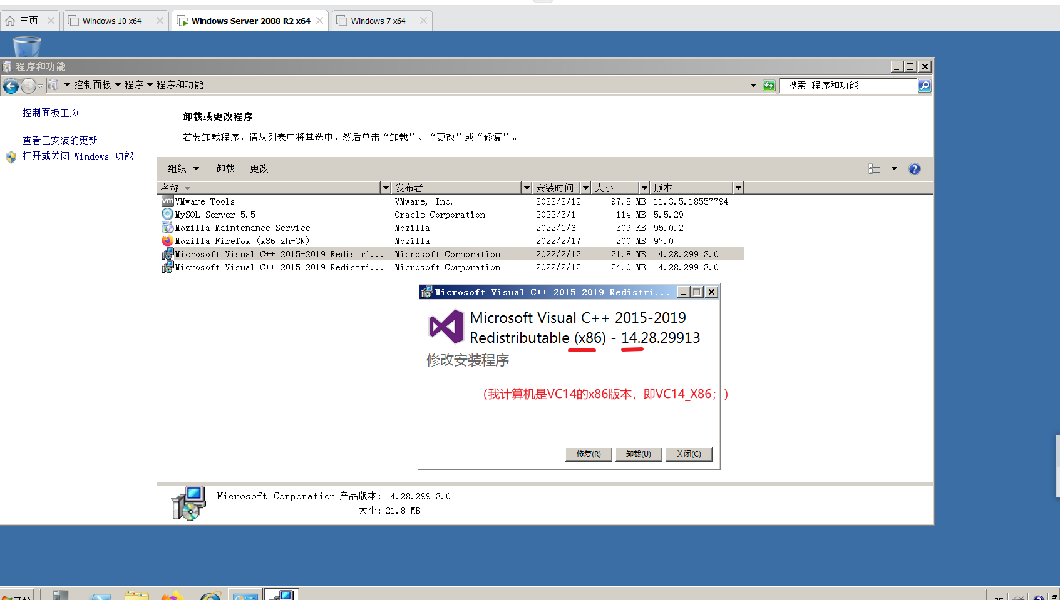
Task: Refresh the view with the address bar refresh icon
Action: point(769,85)
